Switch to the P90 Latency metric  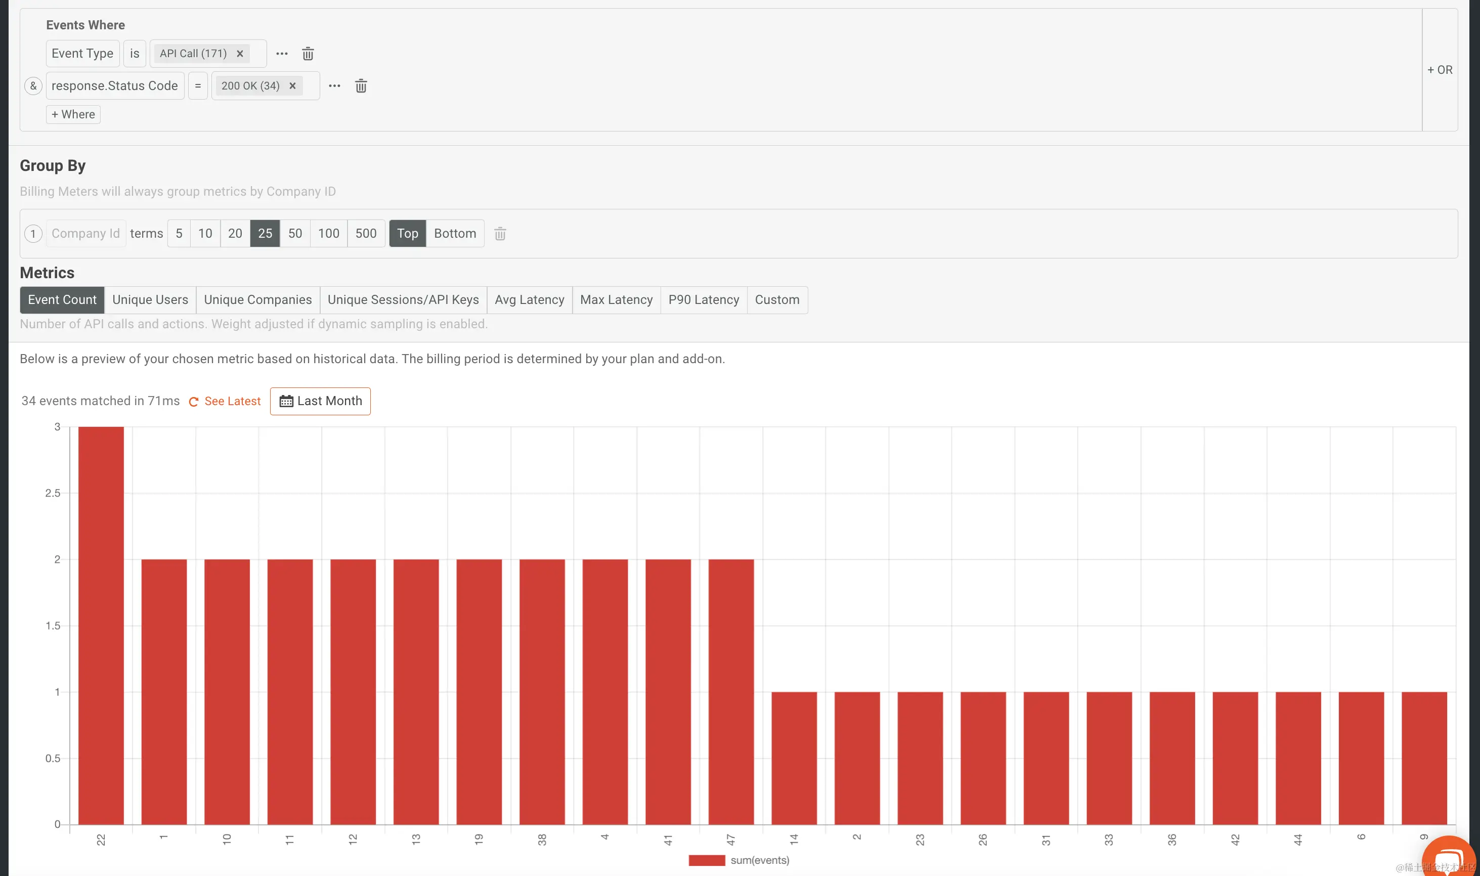coord(703,300)
